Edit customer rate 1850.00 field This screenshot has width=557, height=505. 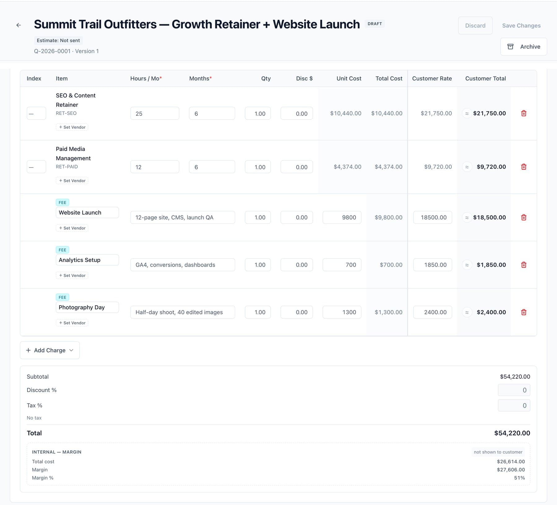[x=433, y=265]
